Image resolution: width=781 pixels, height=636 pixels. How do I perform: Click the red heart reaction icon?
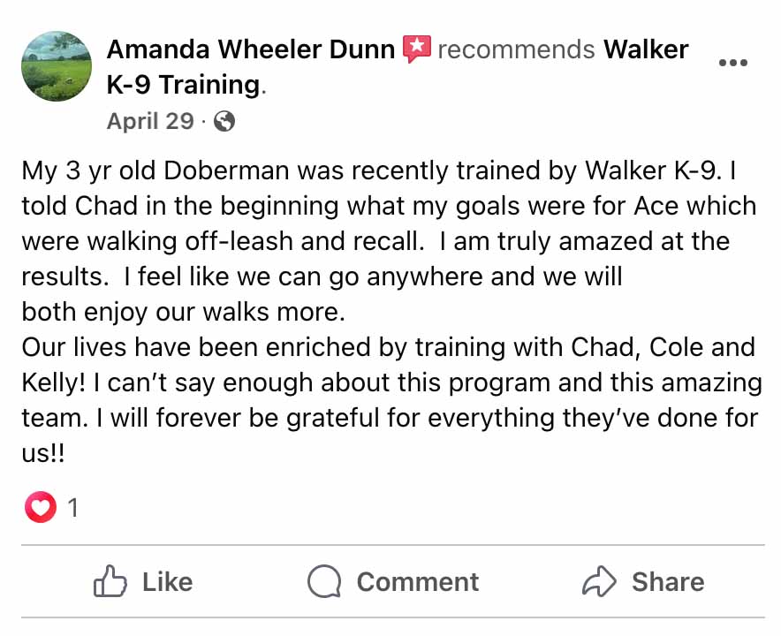[x=41, y=507]
